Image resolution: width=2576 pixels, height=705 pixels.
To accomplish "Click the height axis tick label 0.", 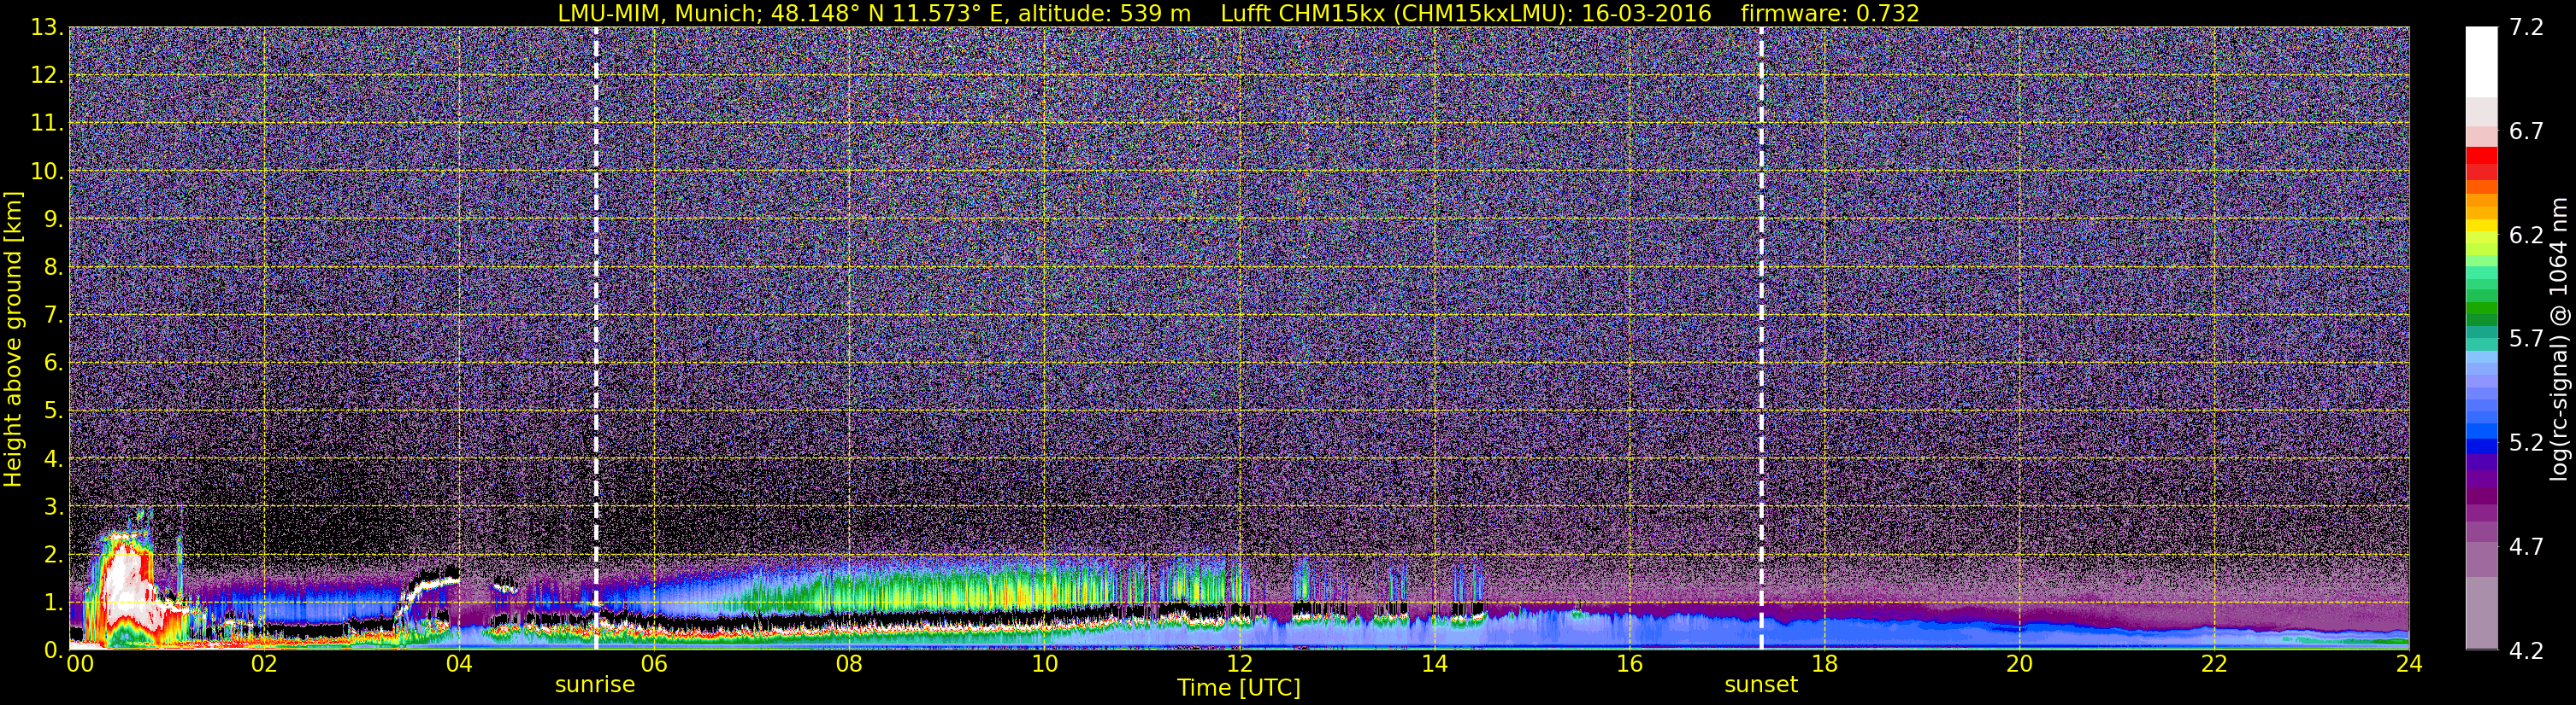I will [x=53, y=651].
